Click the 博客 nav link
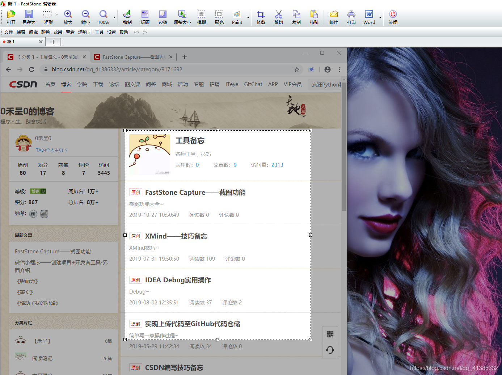 pyautogui.click(x=66, y=84)
